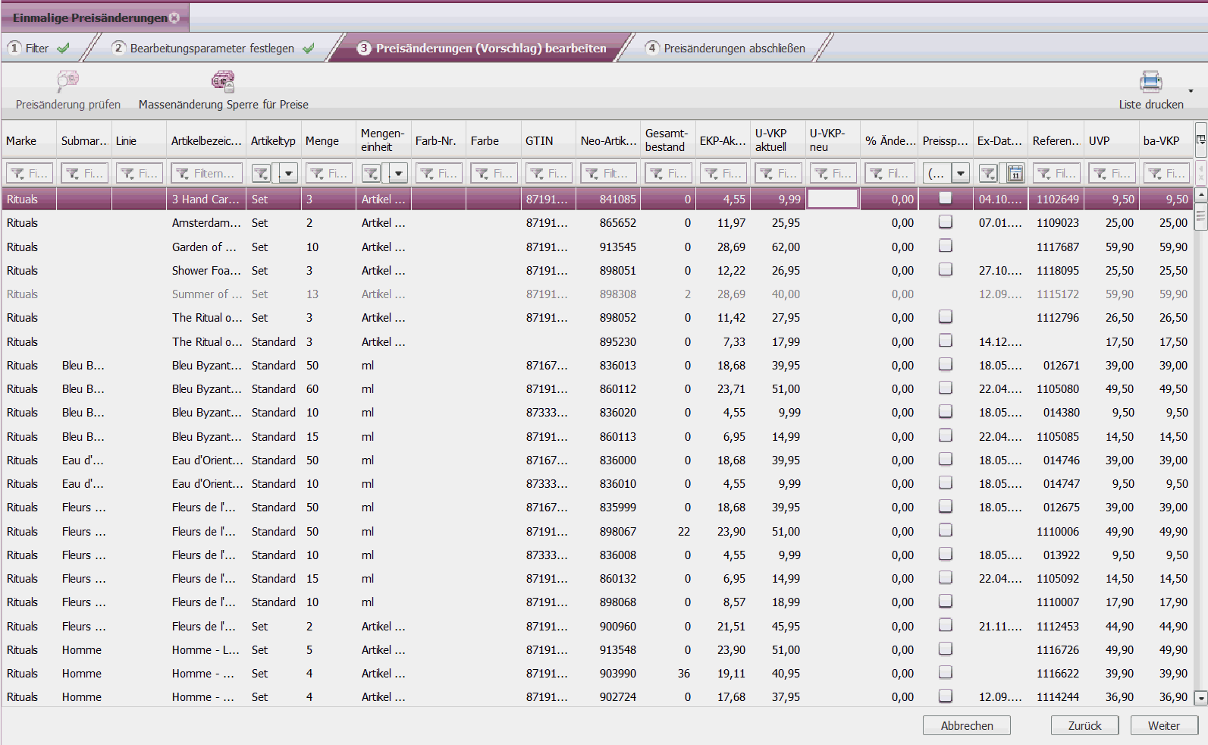Go to step 2 Bearbeitungsparameter festlegen
This screenshot has width=1208, height=745.
pyautogui.click(x=212, y=48)
